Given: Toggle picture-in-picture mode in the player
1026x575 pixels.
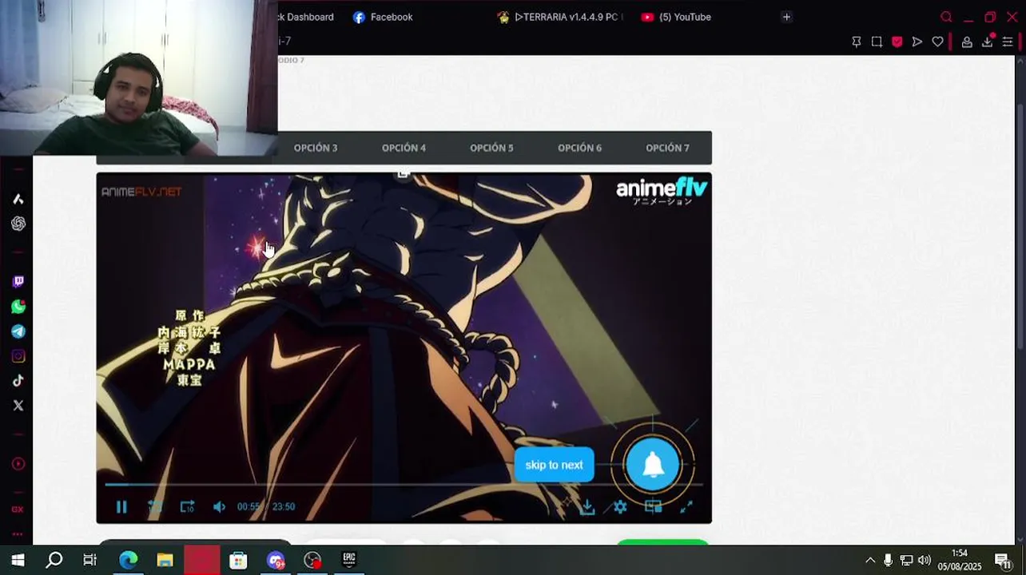Looking at the screenshot, I should tap(653, 506).
